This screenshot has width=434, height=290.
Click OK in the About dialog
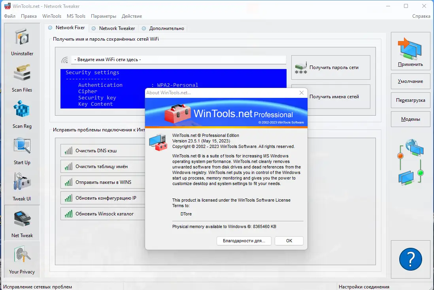tap(289, 241)
